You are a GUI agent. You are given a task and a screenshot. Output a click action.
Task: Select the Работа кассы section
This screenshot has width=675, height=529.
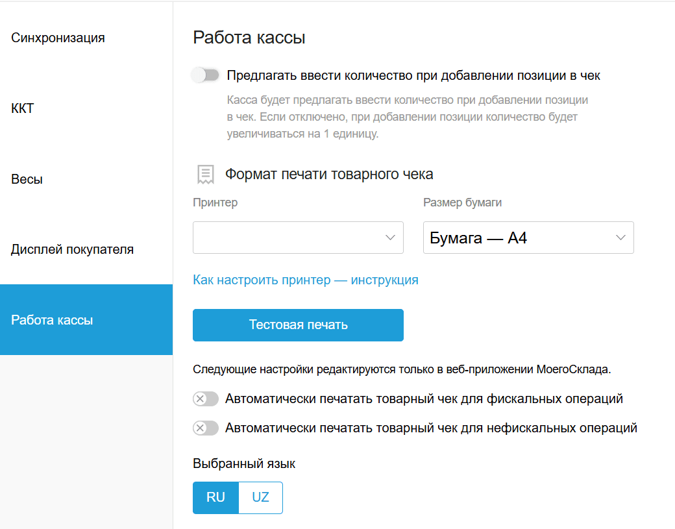click(x=51, y=319)
